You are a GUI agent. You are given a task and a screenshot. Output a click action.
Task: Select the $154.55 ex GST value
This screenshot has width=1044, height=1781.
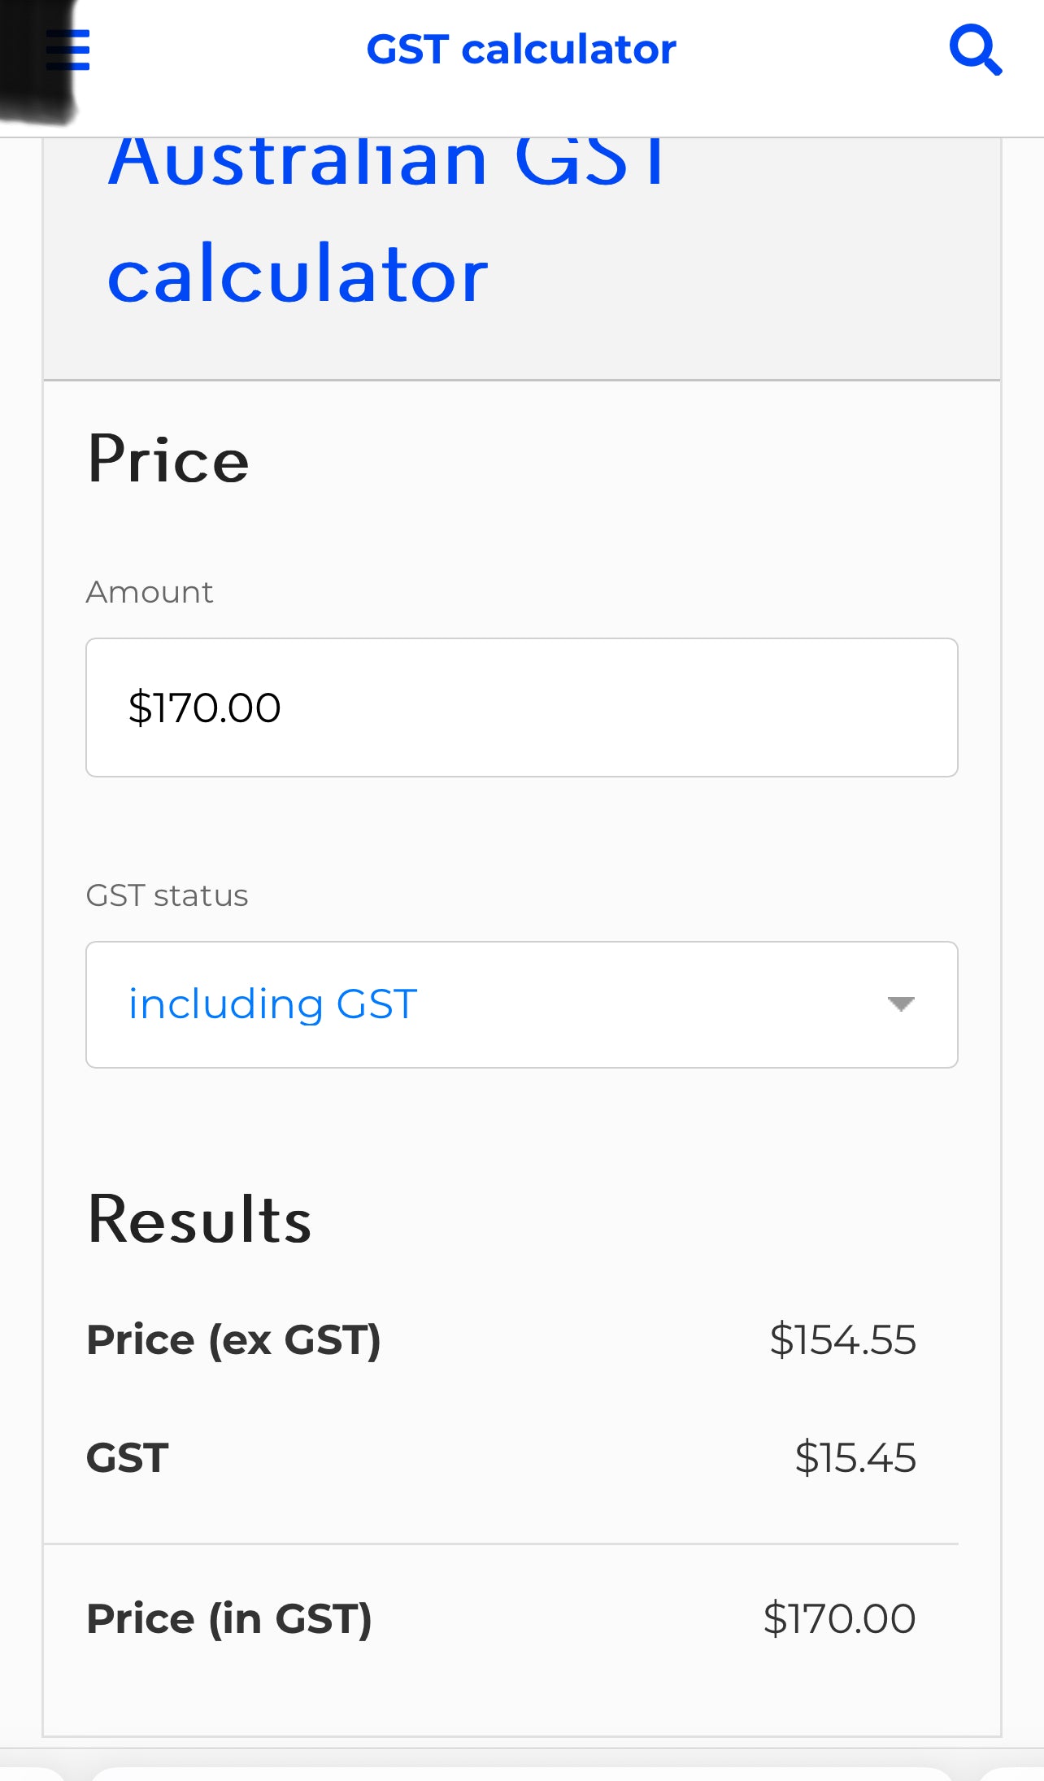coord(843,1340)
